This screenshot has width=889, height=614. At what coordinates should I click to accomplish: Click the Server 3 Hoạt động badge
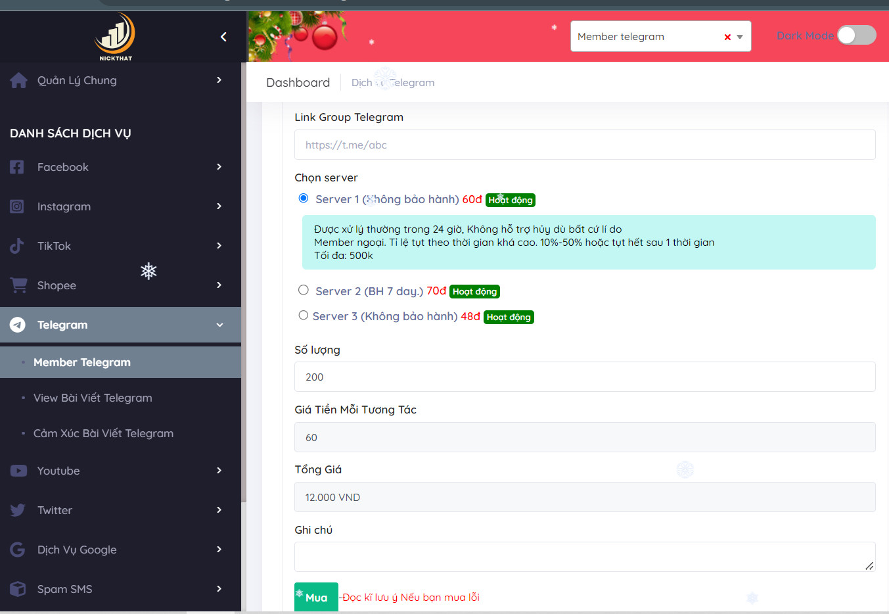tap(509, 317)
